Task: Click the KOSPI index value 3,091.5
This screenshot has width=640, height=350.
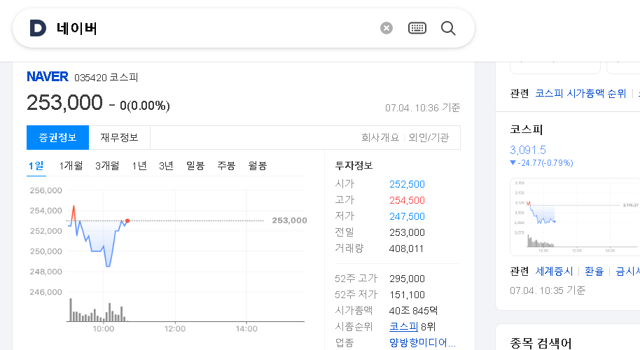Action: (528, 150)
